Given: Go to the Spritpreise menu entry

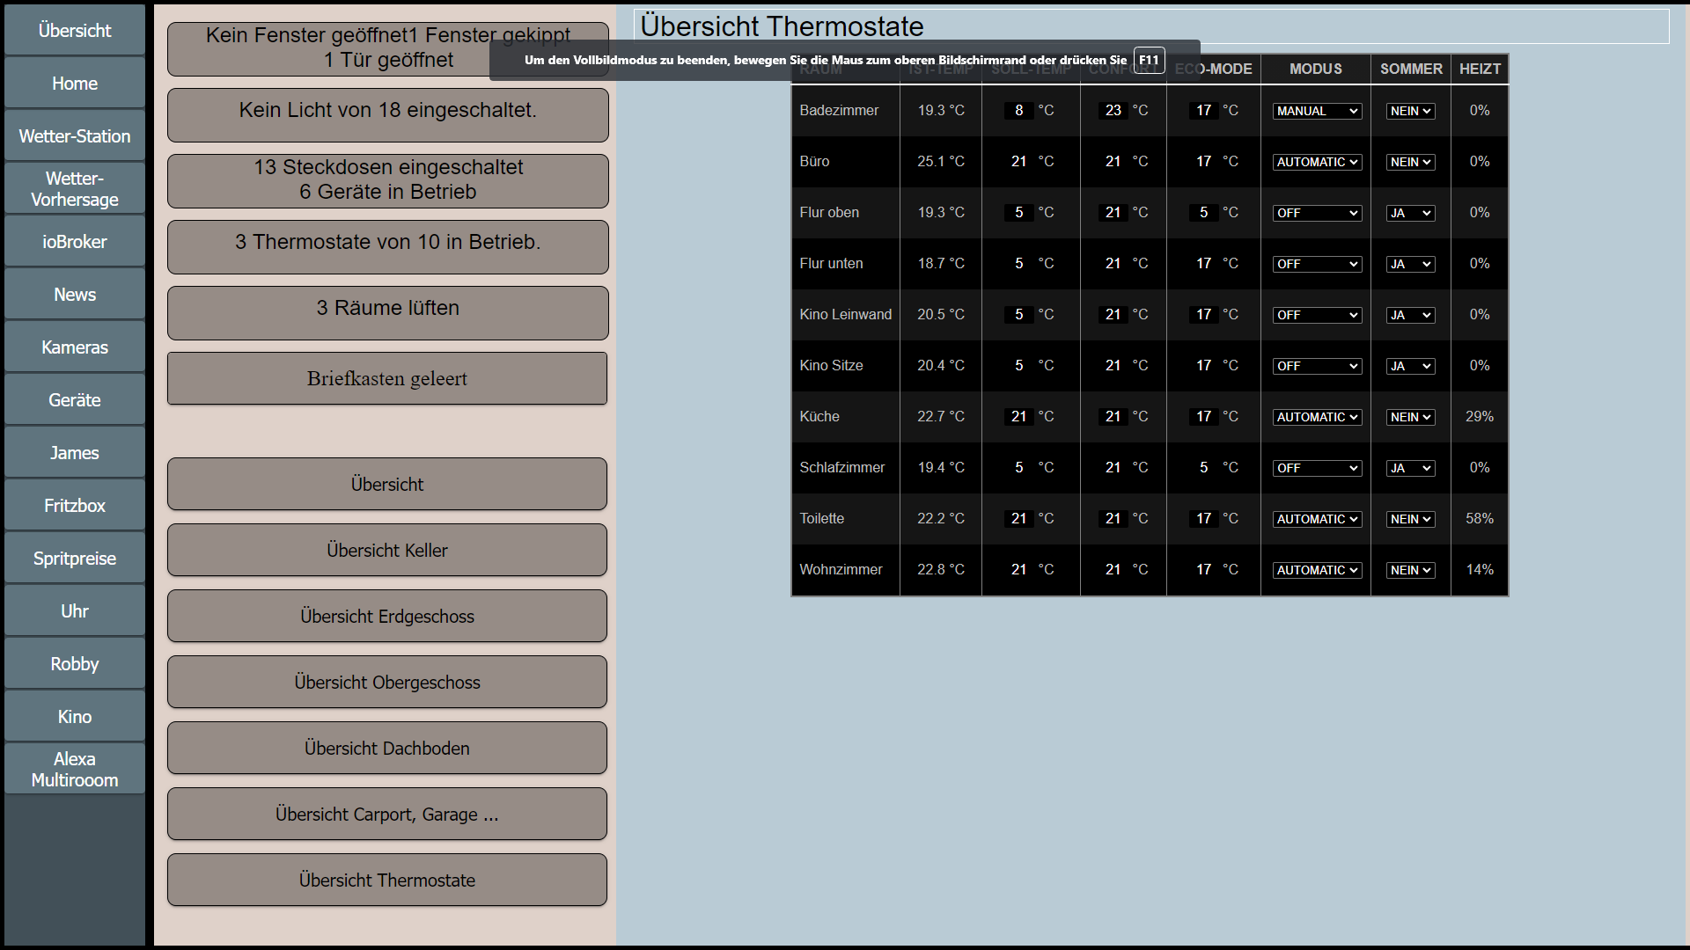Looking at the screenshot, I should pos(75,559).
